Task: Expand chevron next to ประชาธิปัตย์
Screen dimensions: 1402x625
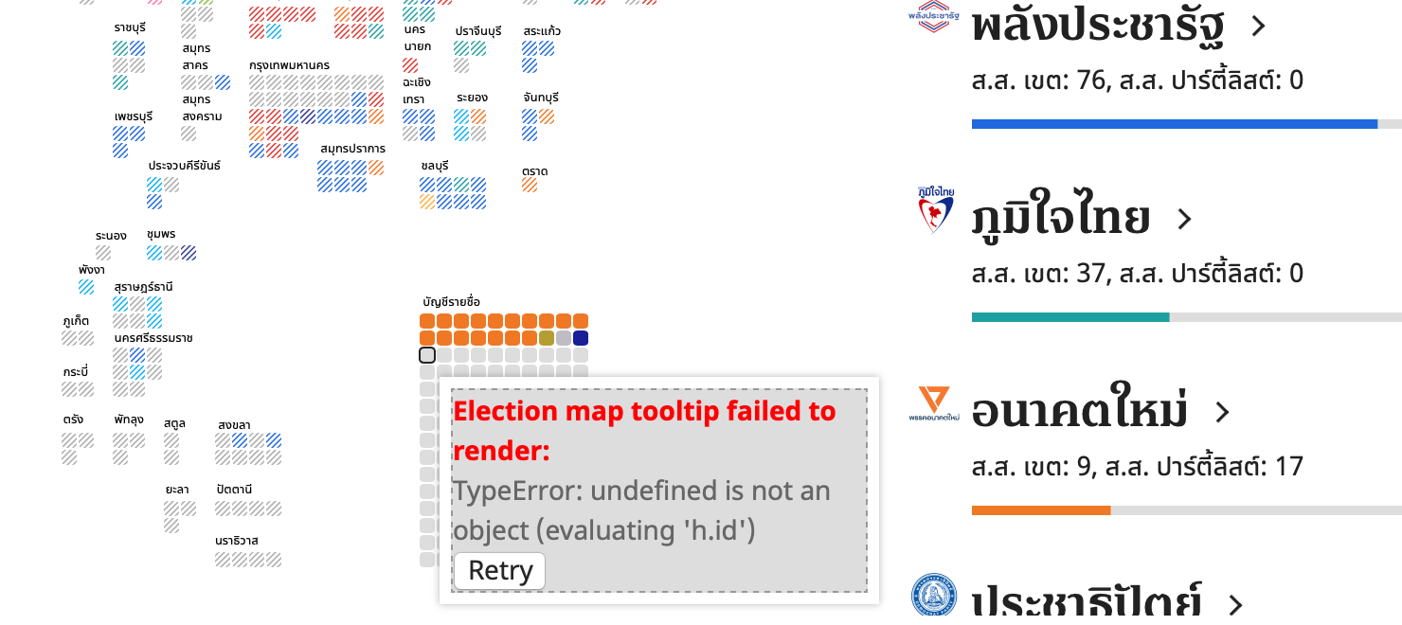Action: (x=1235, y=605)
